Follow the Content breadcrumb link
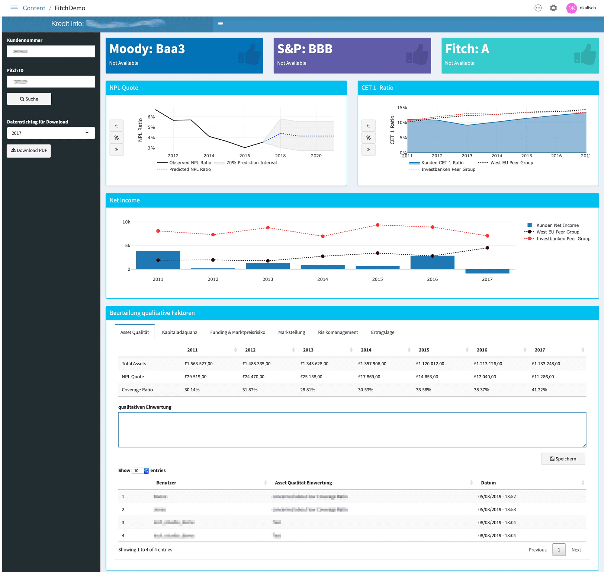Screen dimensions: 604x572 (x=34, y=8)
